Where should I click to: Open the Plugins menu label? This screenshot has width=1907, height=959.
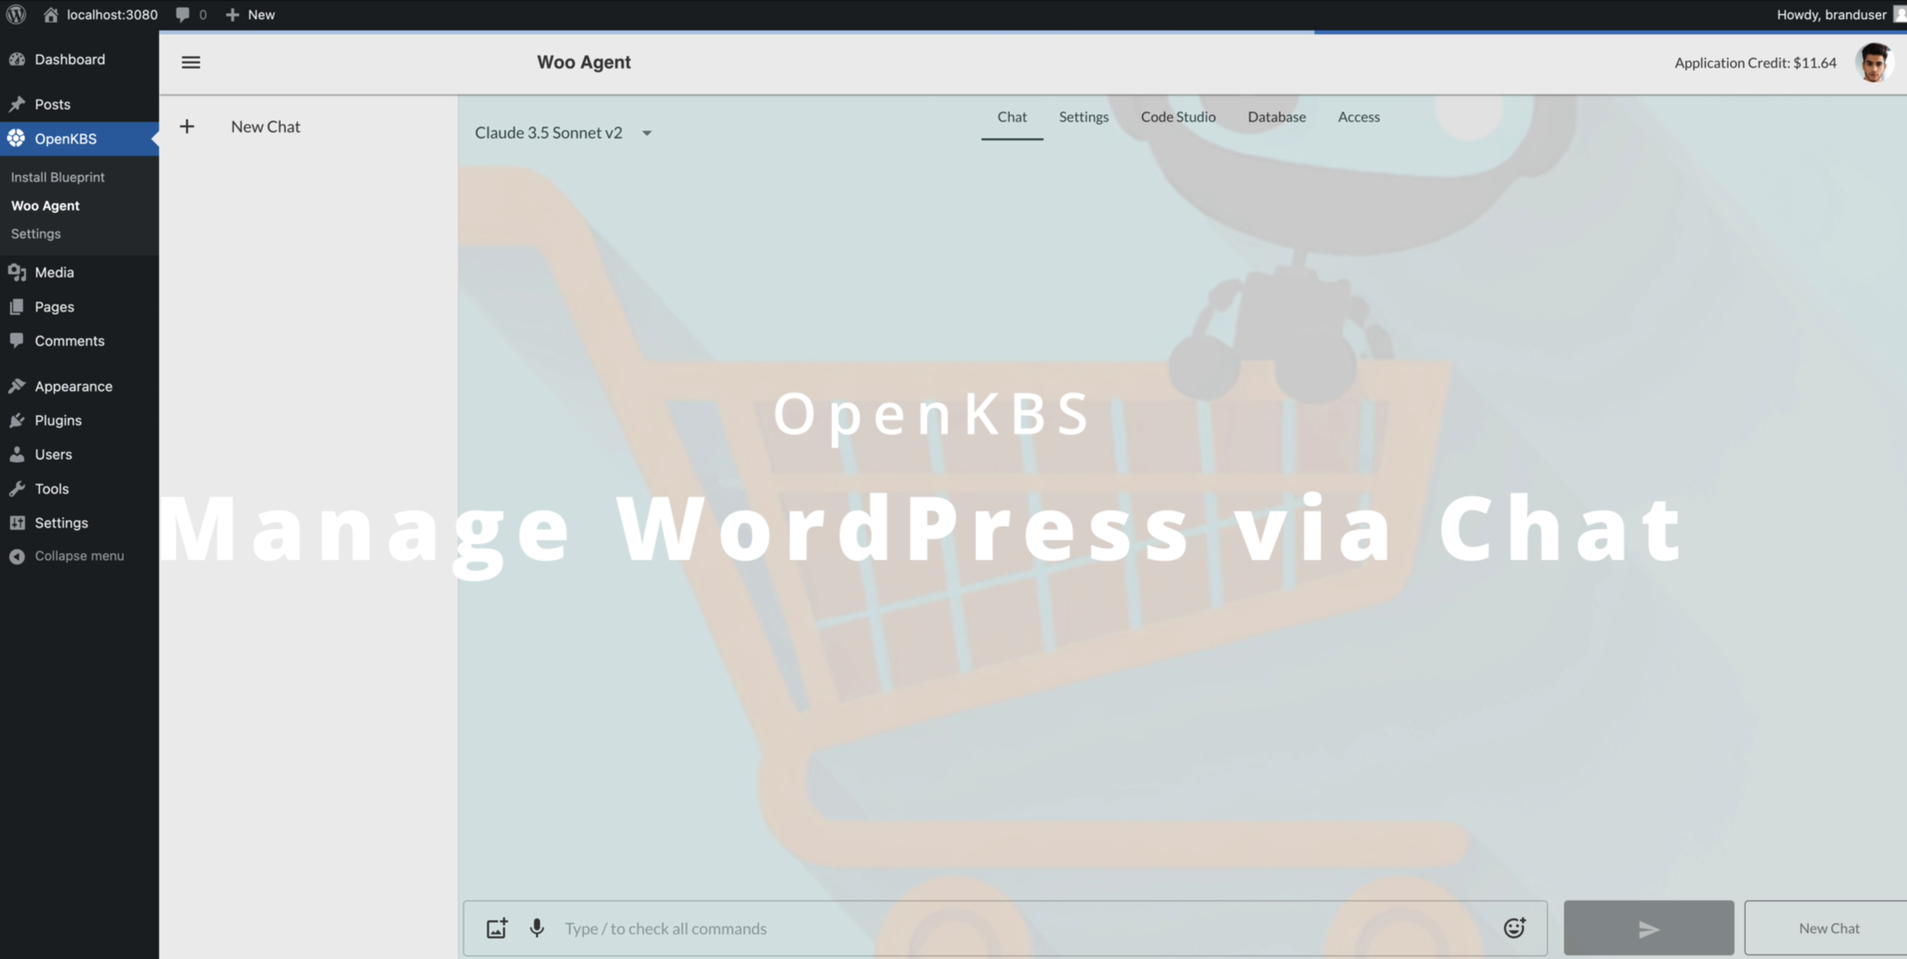click(x=58, y=421)
